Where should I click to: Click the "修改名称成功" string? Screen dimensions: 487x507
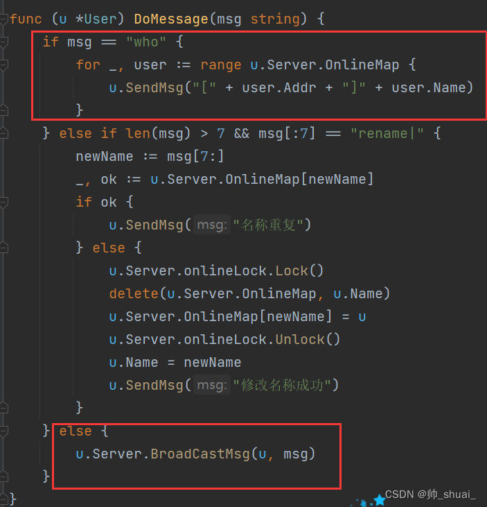point(282,386)
